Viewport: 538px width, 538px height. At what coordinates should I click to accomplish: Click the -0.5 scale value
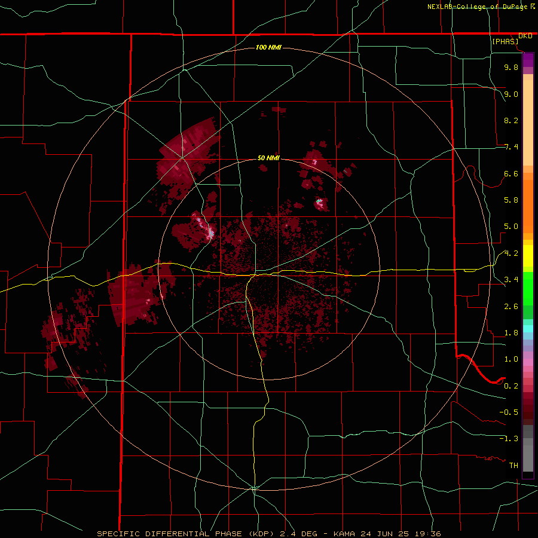click(509, 412)
